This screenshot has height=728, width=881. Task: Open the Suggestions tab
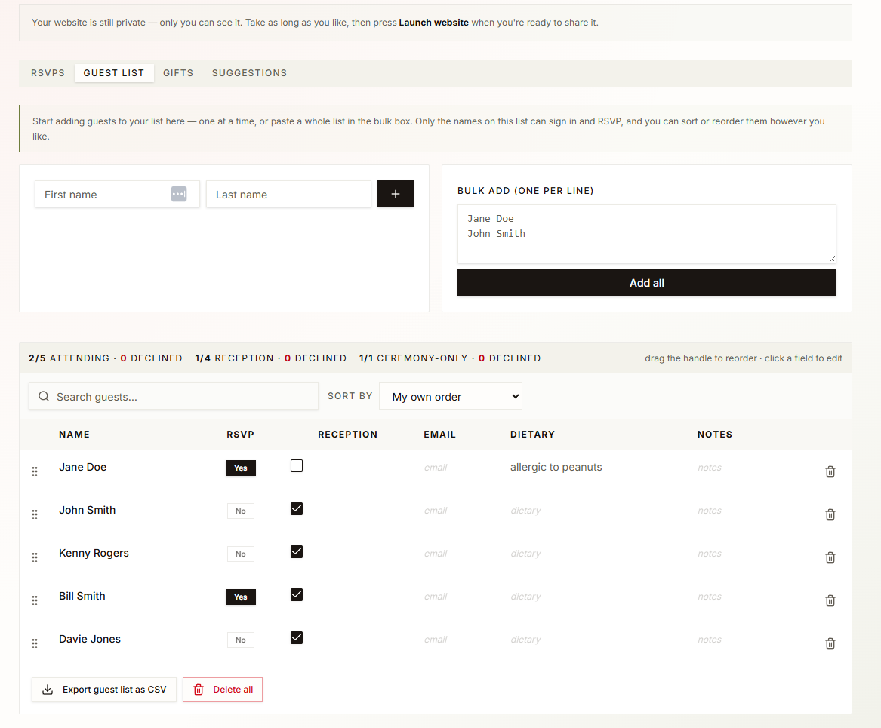(x=249, y=73)
